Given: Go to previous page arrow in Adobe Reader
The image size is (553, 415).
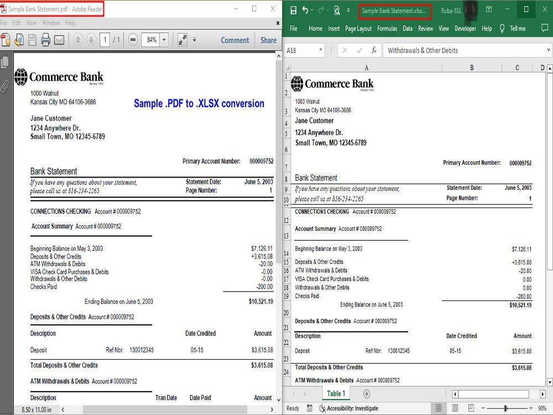Looking at the screenshot, I should coord(78,40).
